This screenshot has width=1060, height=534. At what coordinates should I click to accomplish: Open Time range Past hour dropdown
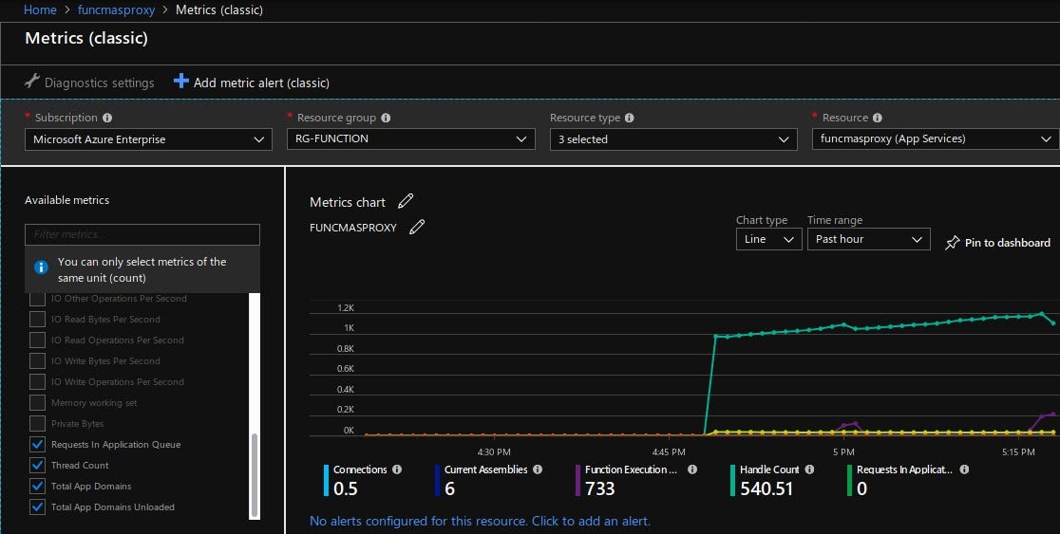point(869,239)
